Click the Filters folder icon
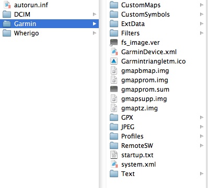The height and width of the screenshot is (188, 208). click(x=114, y=33)
